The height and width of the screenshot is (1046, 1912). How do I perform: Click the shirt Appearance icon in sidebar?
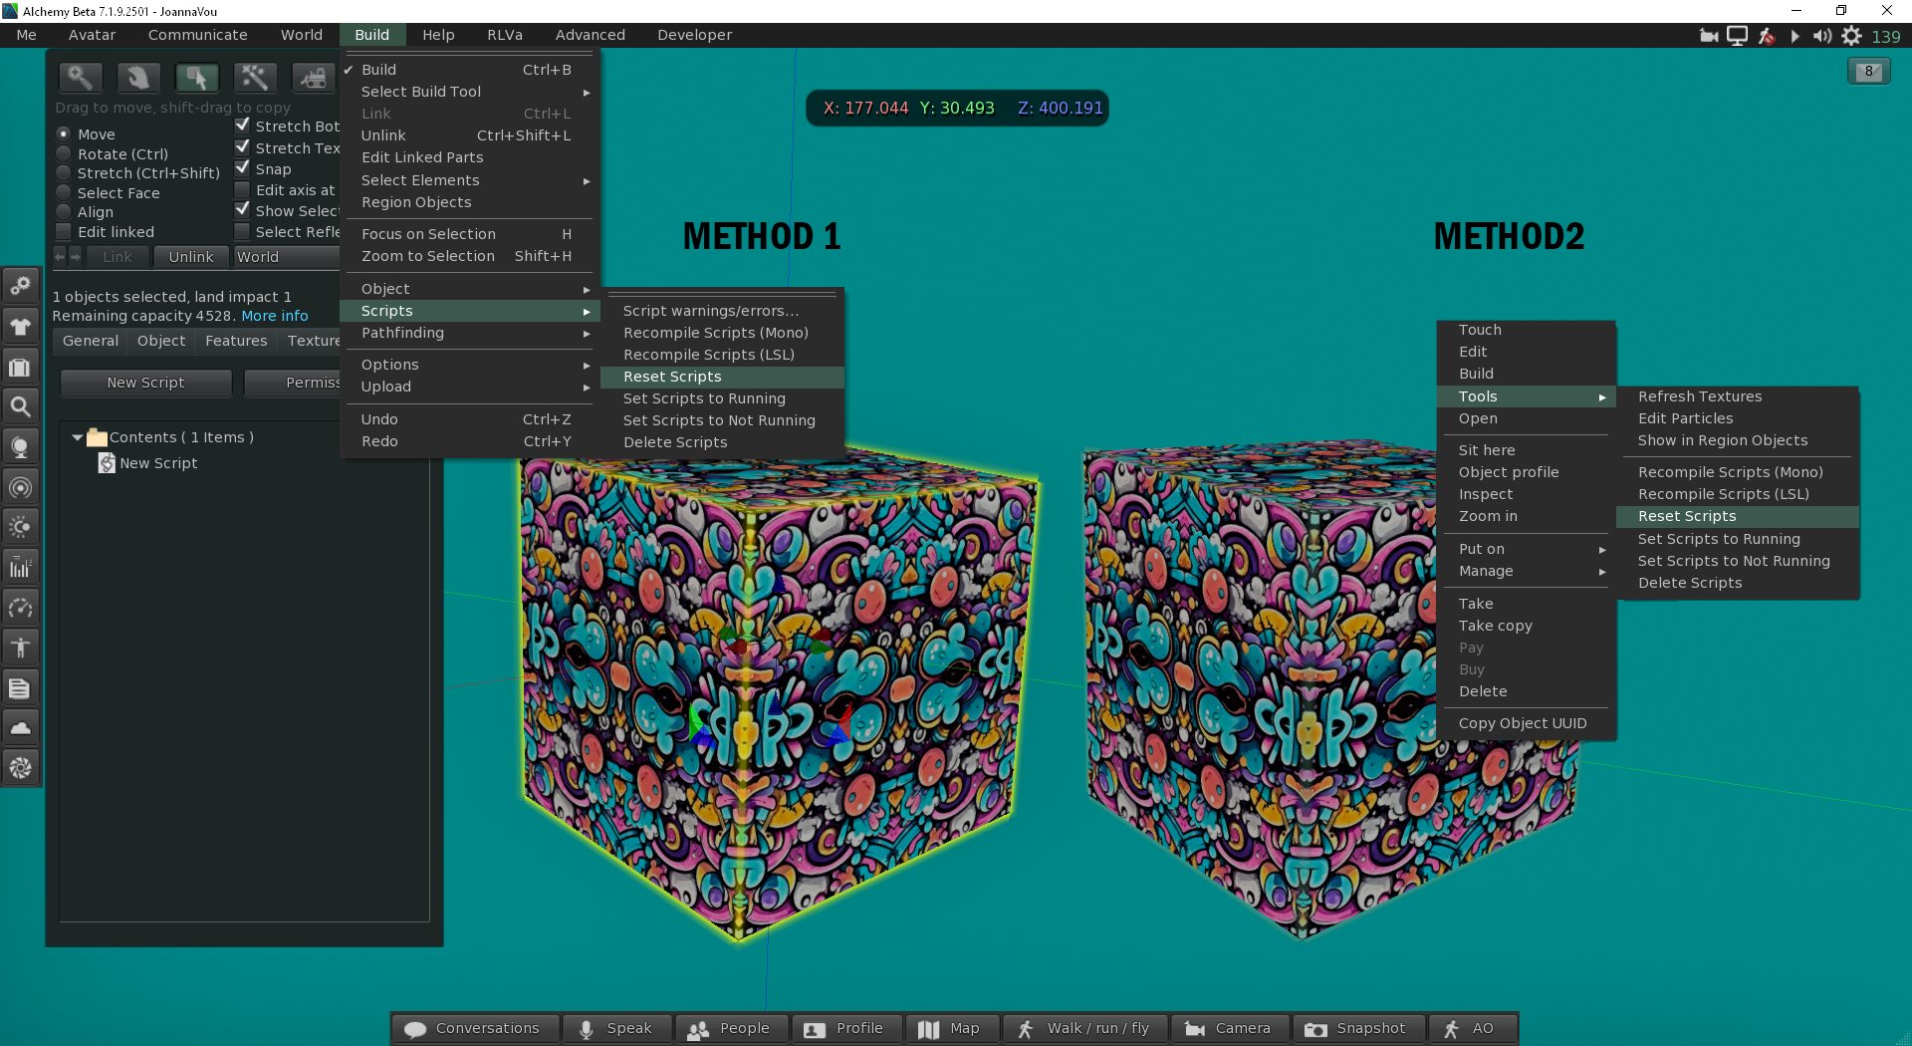click(x=20, y=326)
